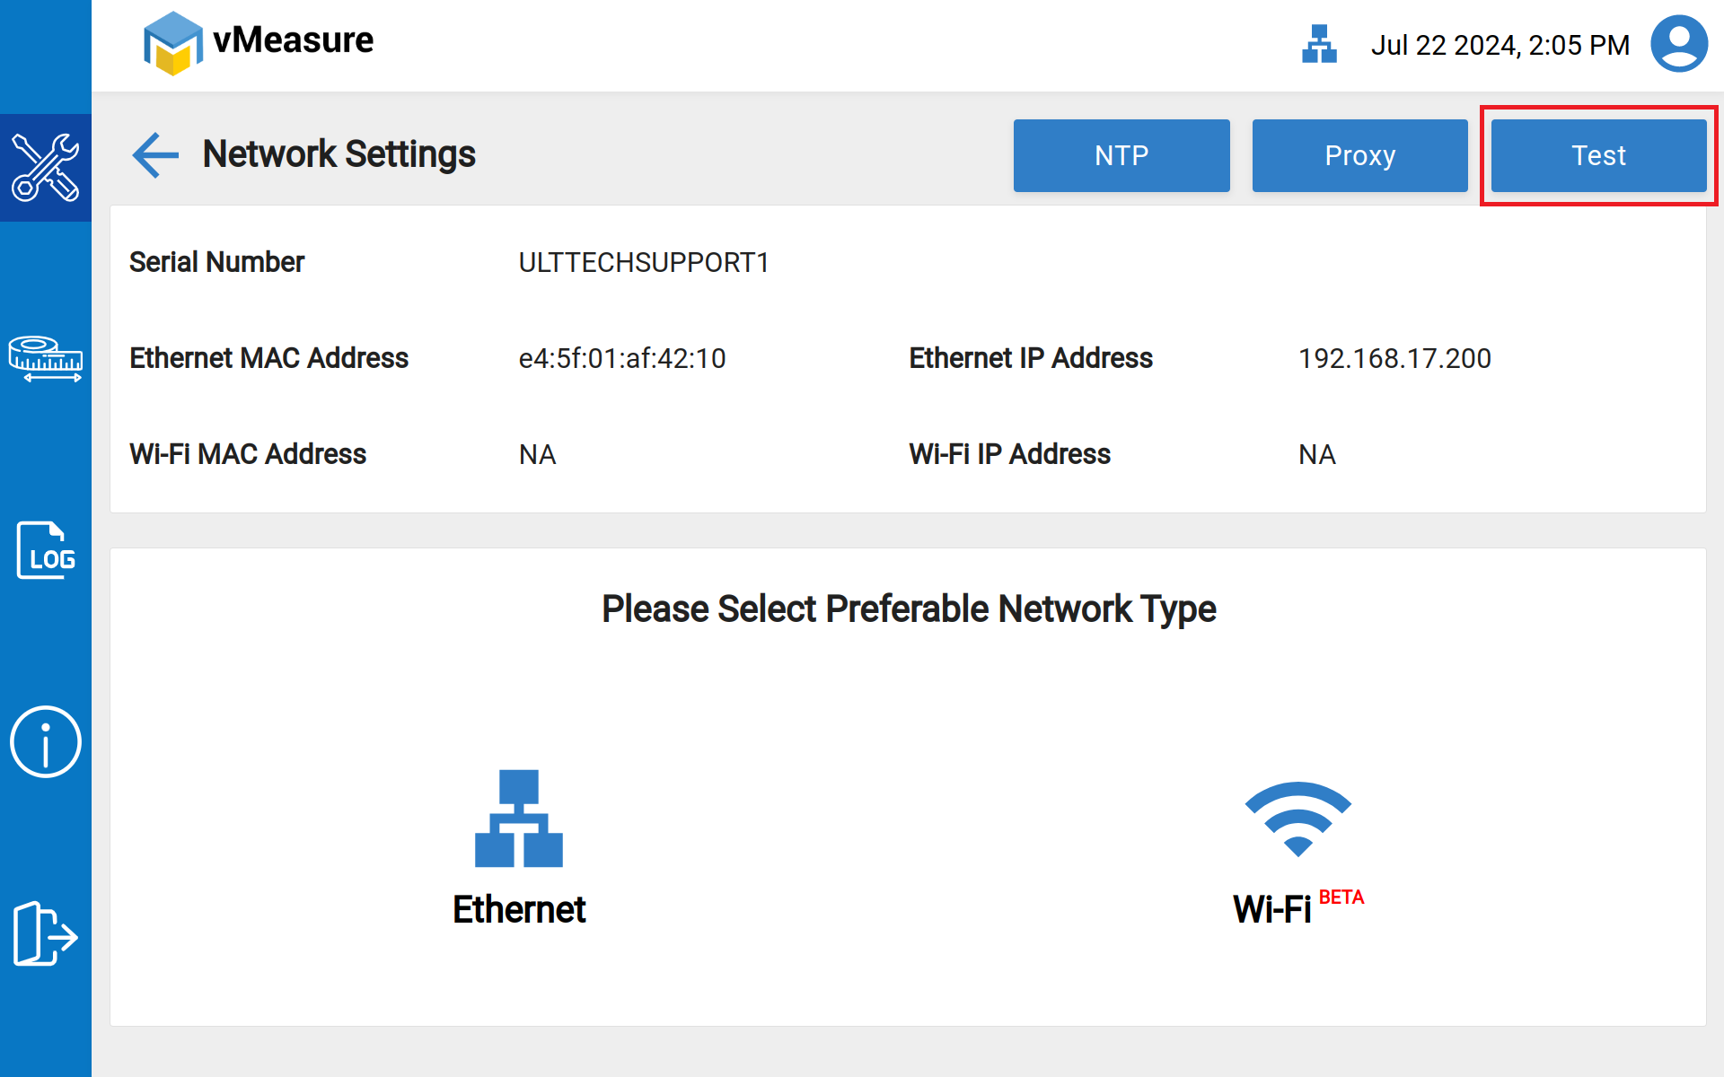Choose the Ethernet label option
The image size is (1724, 1077).
tap(519, 909)
